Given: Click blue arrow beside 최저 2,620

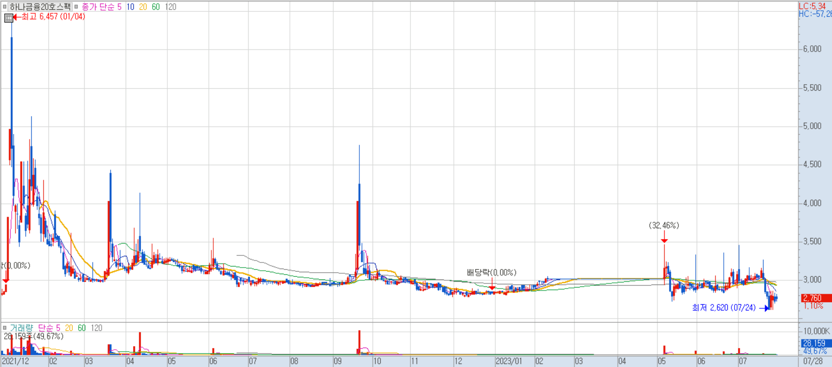Looking at the screenshot, I should coord(764,308).
